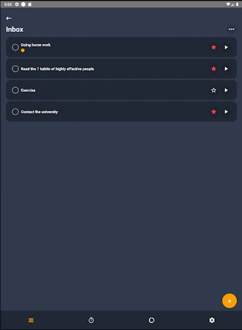Start timer for 'Doing home work'

point(226,47)
